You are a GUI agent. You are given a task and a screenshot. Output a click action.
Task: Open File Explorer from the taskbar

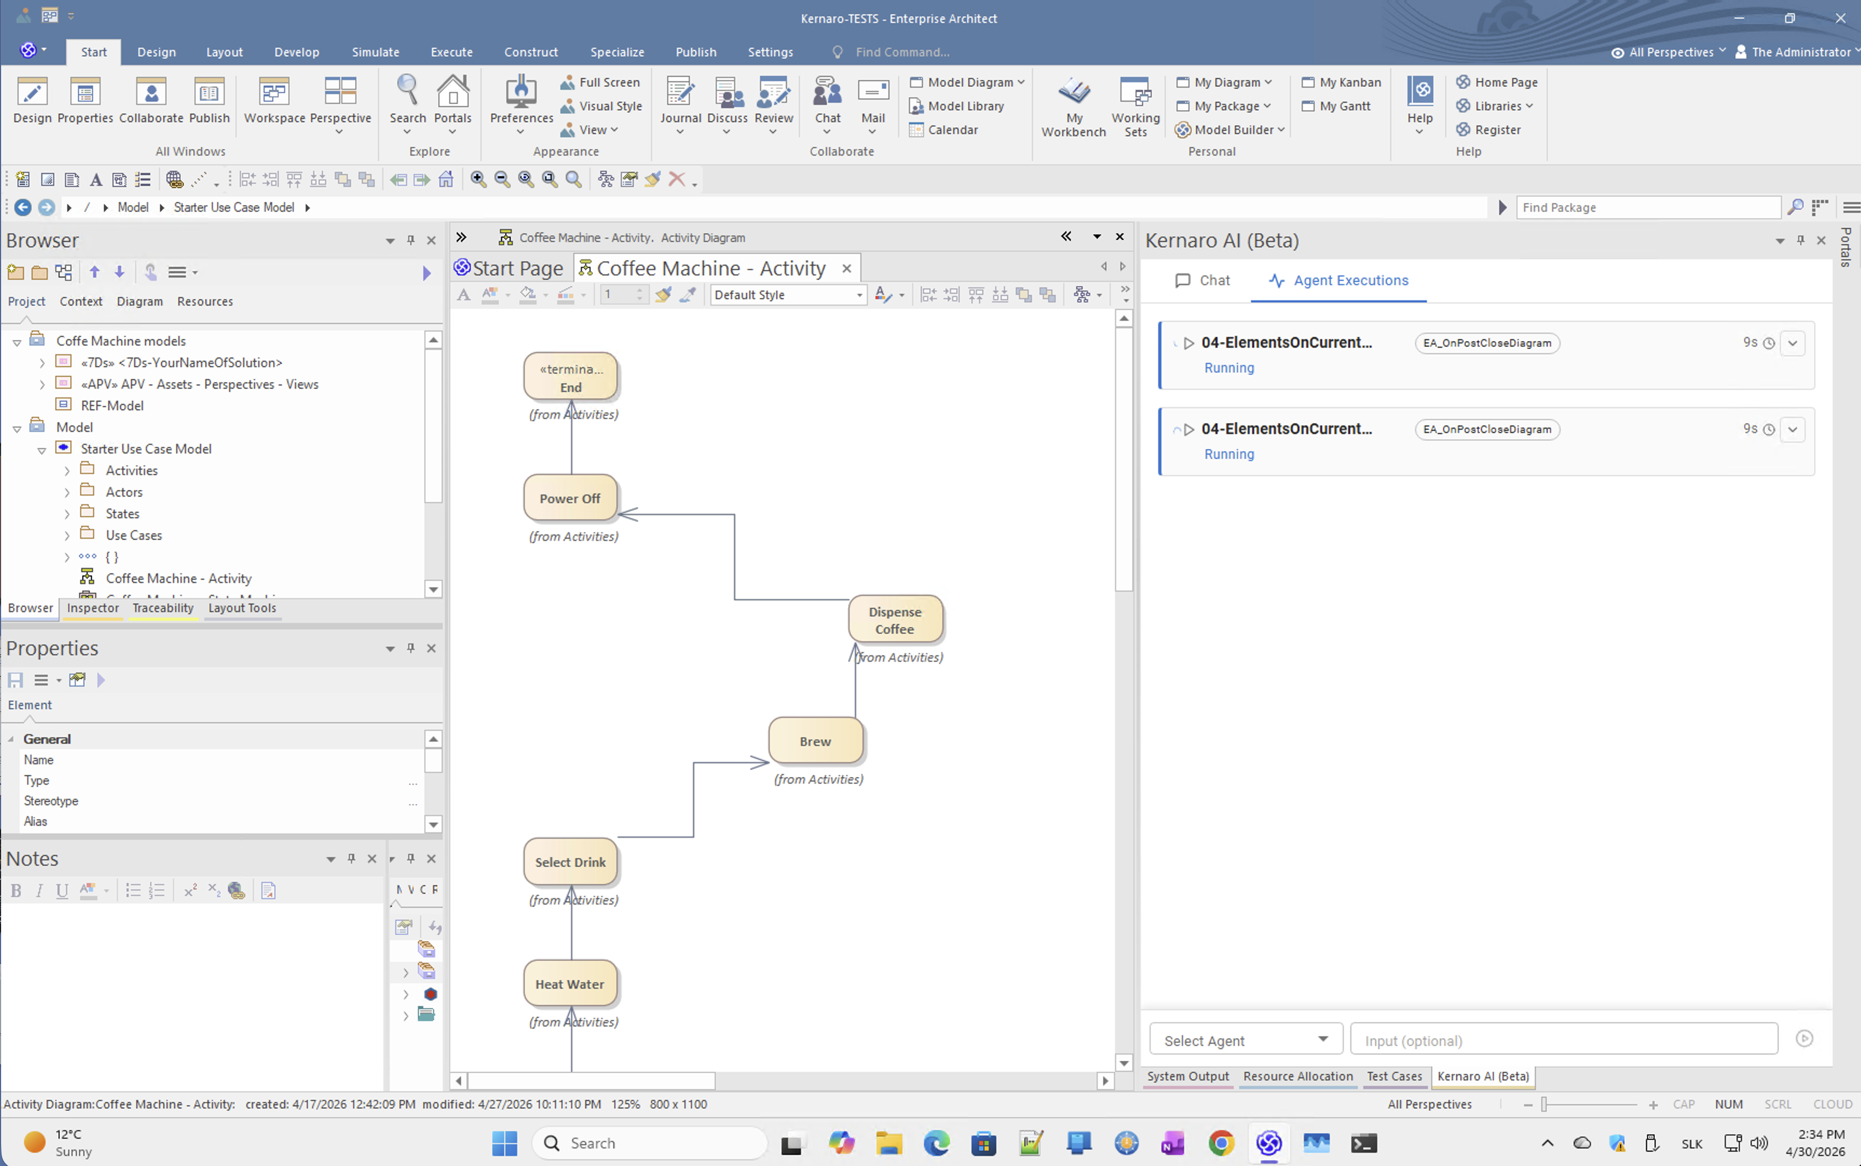pos(889,1143)
